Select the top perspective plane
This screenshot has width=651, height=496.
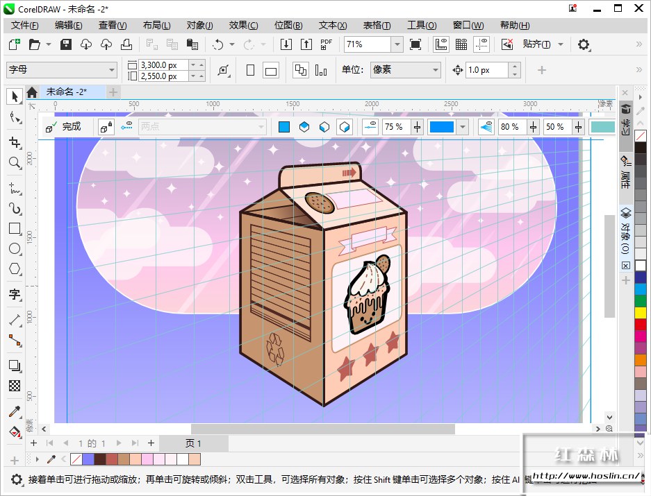[304, 127]
